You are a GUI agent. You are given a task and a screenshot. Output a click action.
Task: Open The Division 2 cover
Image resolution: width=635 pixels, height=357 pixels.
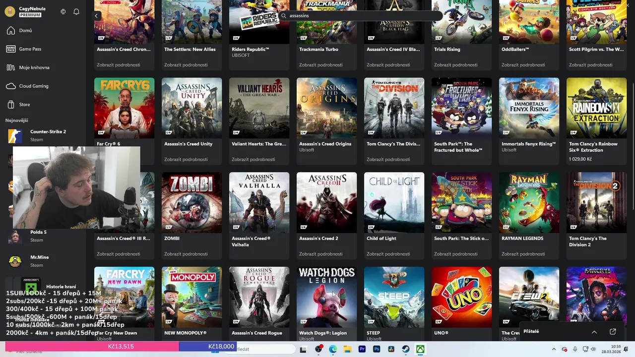[x=596, y=202]
